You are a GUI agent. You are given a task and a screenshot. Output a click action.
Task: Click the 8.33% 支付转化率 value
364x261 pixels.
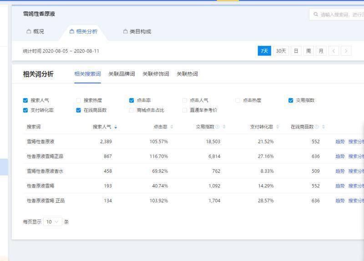click(267, 171)
